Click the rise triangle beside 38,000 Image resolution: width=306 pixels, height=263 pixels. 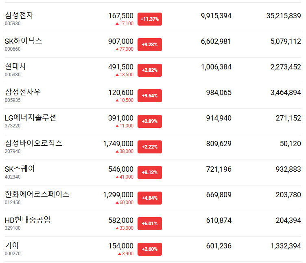(117, 151)
